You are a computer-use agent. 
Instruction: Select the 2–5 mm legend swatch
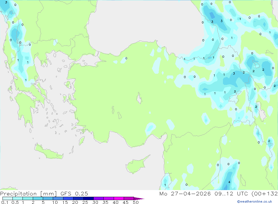[38, 198]
